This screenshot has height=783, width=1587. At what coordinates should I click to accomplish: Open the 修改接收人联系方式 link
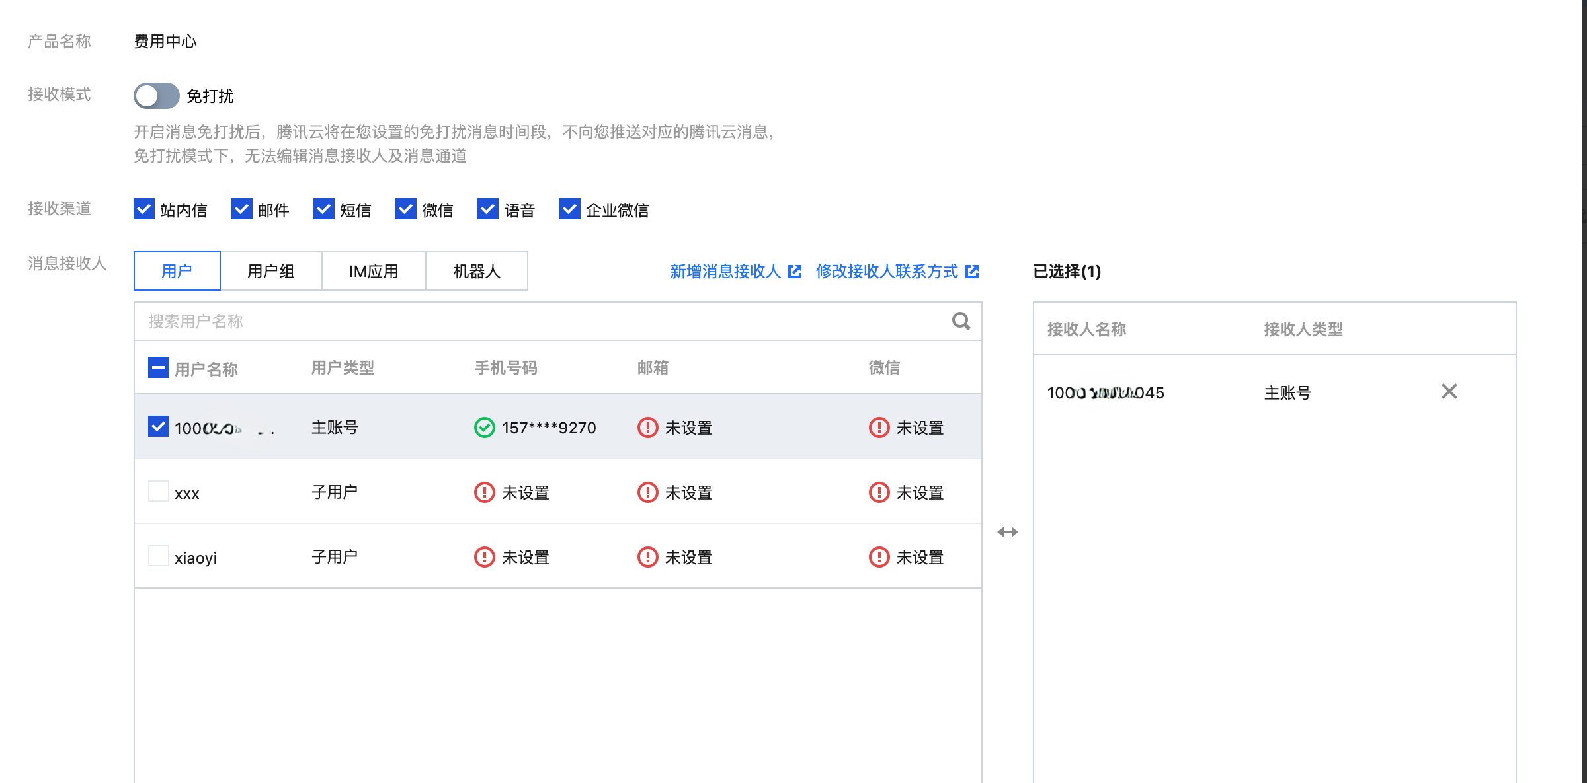(887, 272)
